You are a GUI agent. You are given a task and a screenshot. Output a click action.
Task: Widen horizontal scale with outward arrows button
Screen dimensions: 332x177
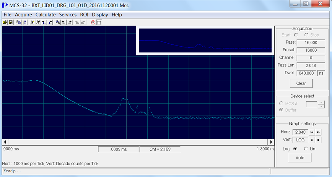point(318,132)
